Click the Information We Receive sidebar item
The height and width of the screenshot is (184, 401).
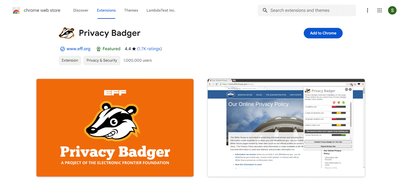[331, 159]
